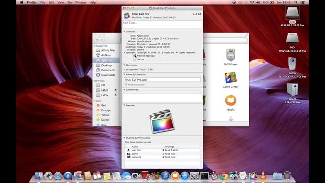325x183 pixels.
Task: Open Trash in the Dock
Action: [x=287, y=176]
